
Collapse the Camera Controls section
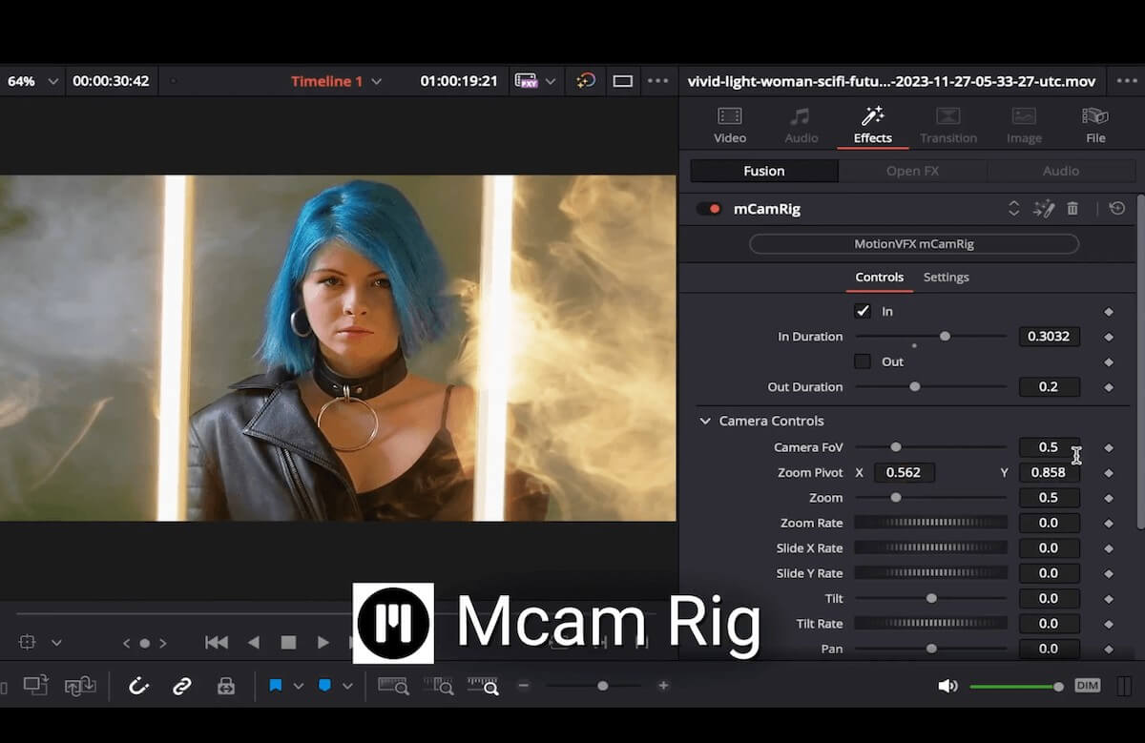pos(705,421)
